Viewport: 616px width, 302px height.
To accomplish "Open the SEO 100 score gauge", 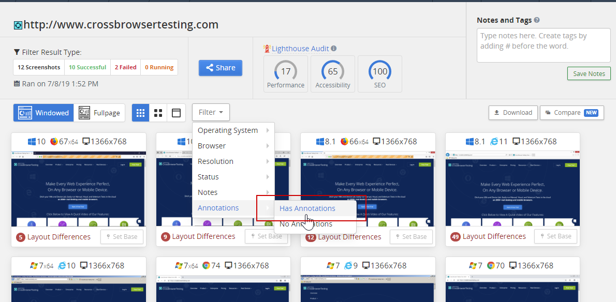I will pos(380,74).
